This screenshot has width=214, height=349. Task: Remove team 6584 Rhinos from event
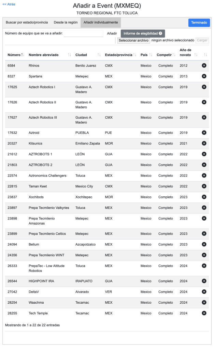(204, 65)
